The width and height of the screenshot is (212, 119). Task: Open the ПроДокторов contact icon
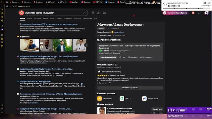144,99
